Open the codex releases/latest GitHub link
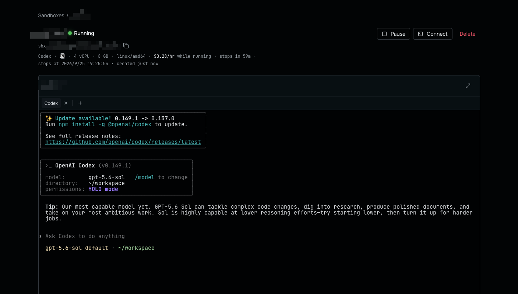The width and height of the screenshot is (518, 294). [x=123, y=142]
